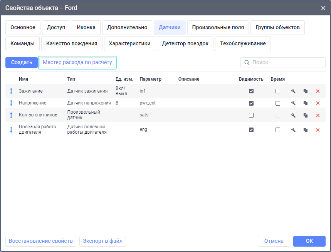Screen dimensions: 331x252
Task: Enable visibility for Кол-во спутников sensor
Action: pos(251,115)
